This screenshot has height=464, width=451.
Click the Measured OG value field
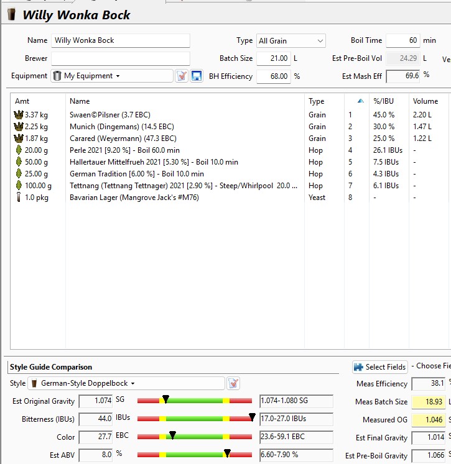[x=429, y=420]
